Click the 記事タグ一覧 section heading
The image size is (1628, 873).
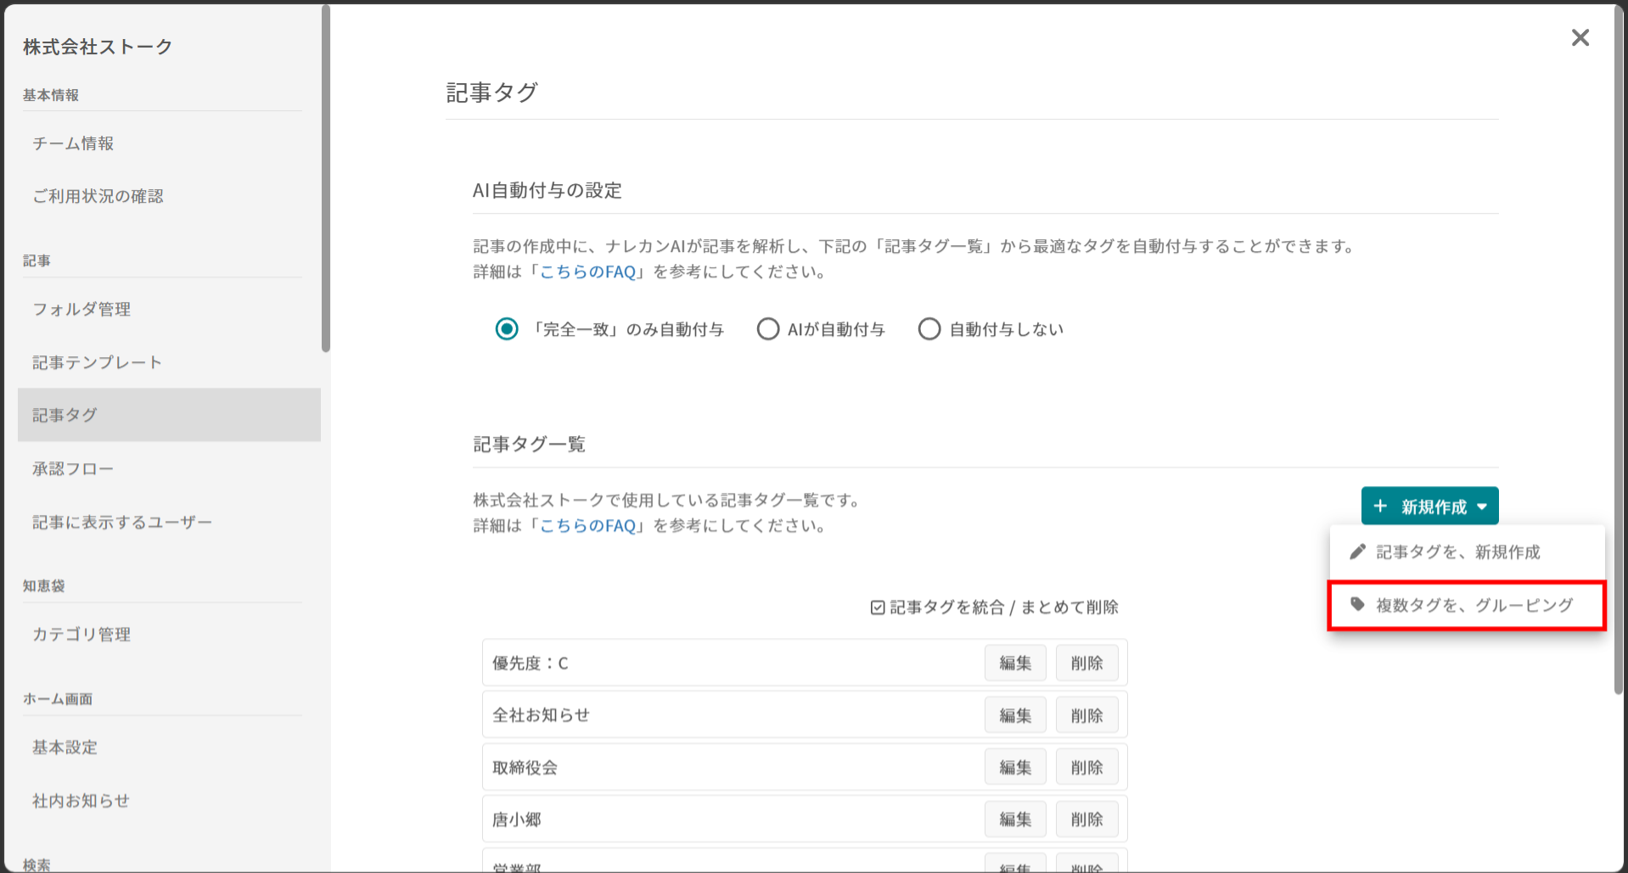point(529,444)
